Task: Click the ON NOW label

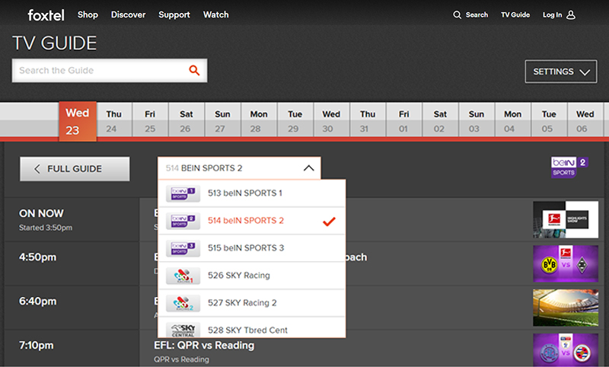Action: click(x=41, y=214)
